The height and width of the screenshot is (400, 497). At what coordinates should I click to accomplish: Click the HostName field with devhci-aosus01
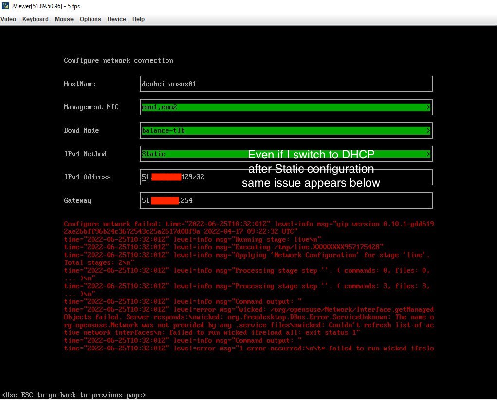click(x=286, y=84)
